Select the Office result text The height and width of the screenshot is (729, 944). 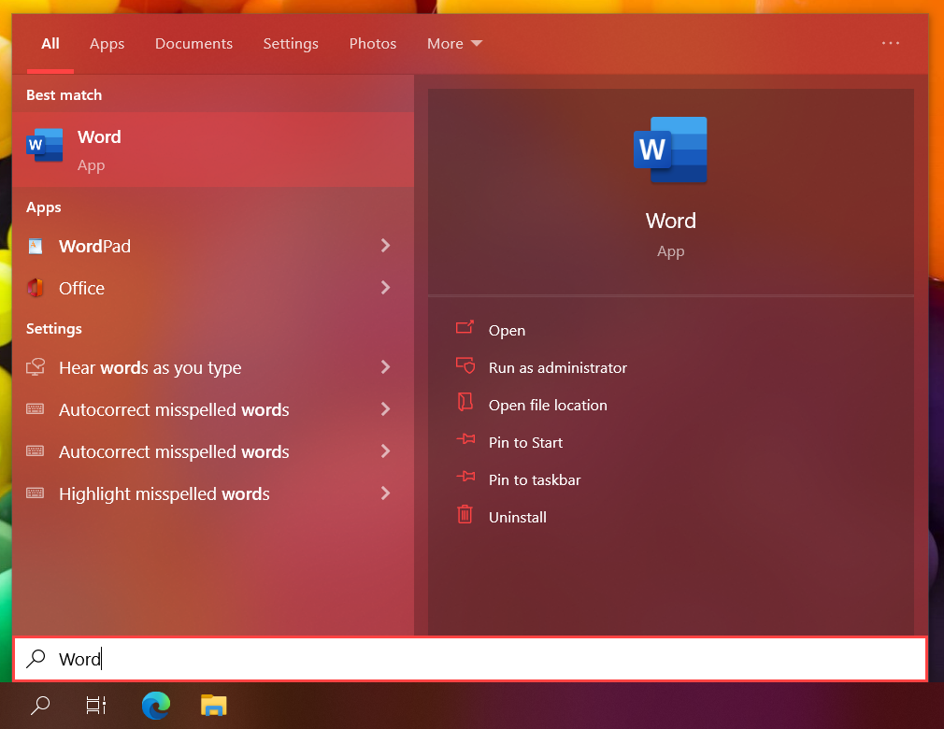pyautogui.click(x=81, y=289)
